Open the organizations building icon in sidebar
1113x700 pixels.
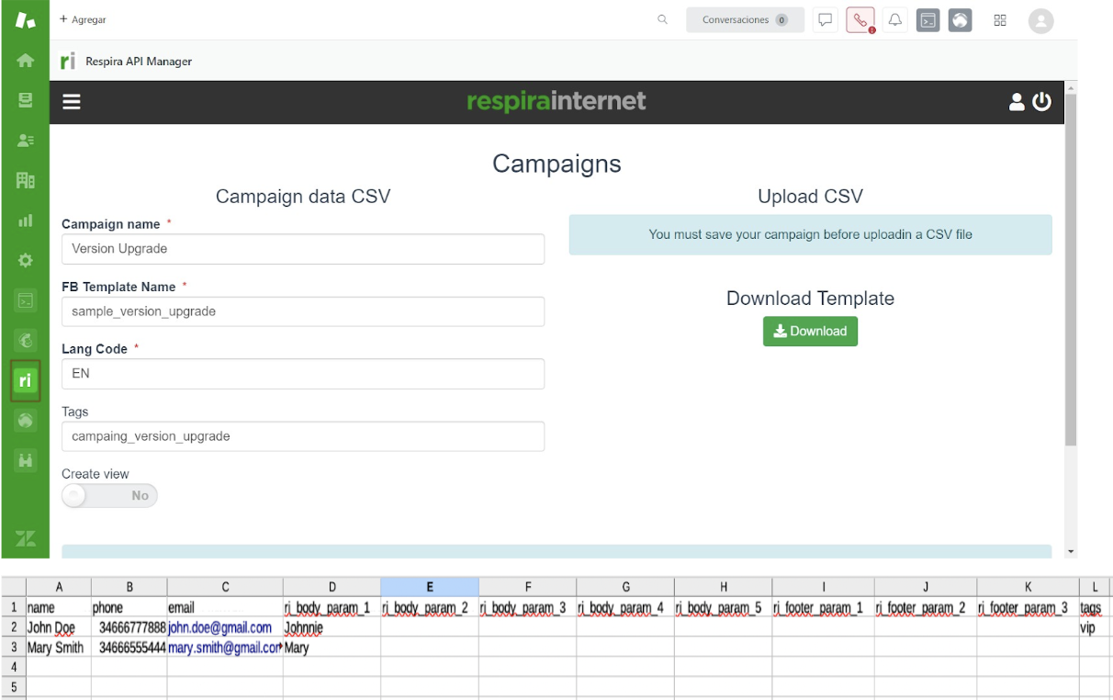pyautogui.click(x=26, y=180)
